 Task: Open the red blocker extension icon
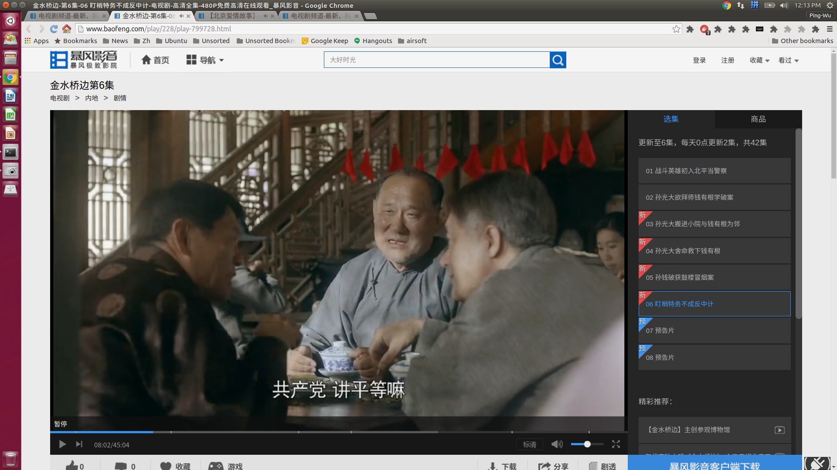point(704,29)
